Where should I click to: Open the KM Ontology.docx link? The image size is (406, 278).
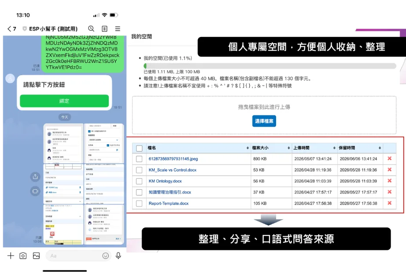(165, 181)
